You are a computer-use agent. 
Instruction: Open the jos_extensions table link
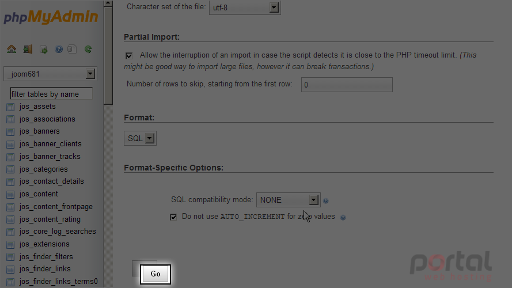44,244
